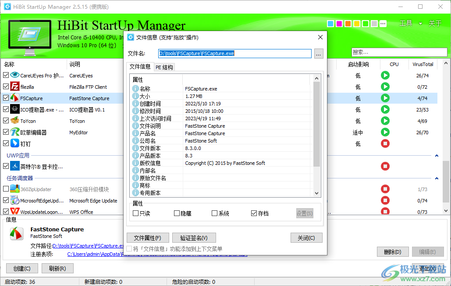This screenshot has width=451, height=286.
Task: Choose the yellow theme color swatch
Action: (357, 24)
